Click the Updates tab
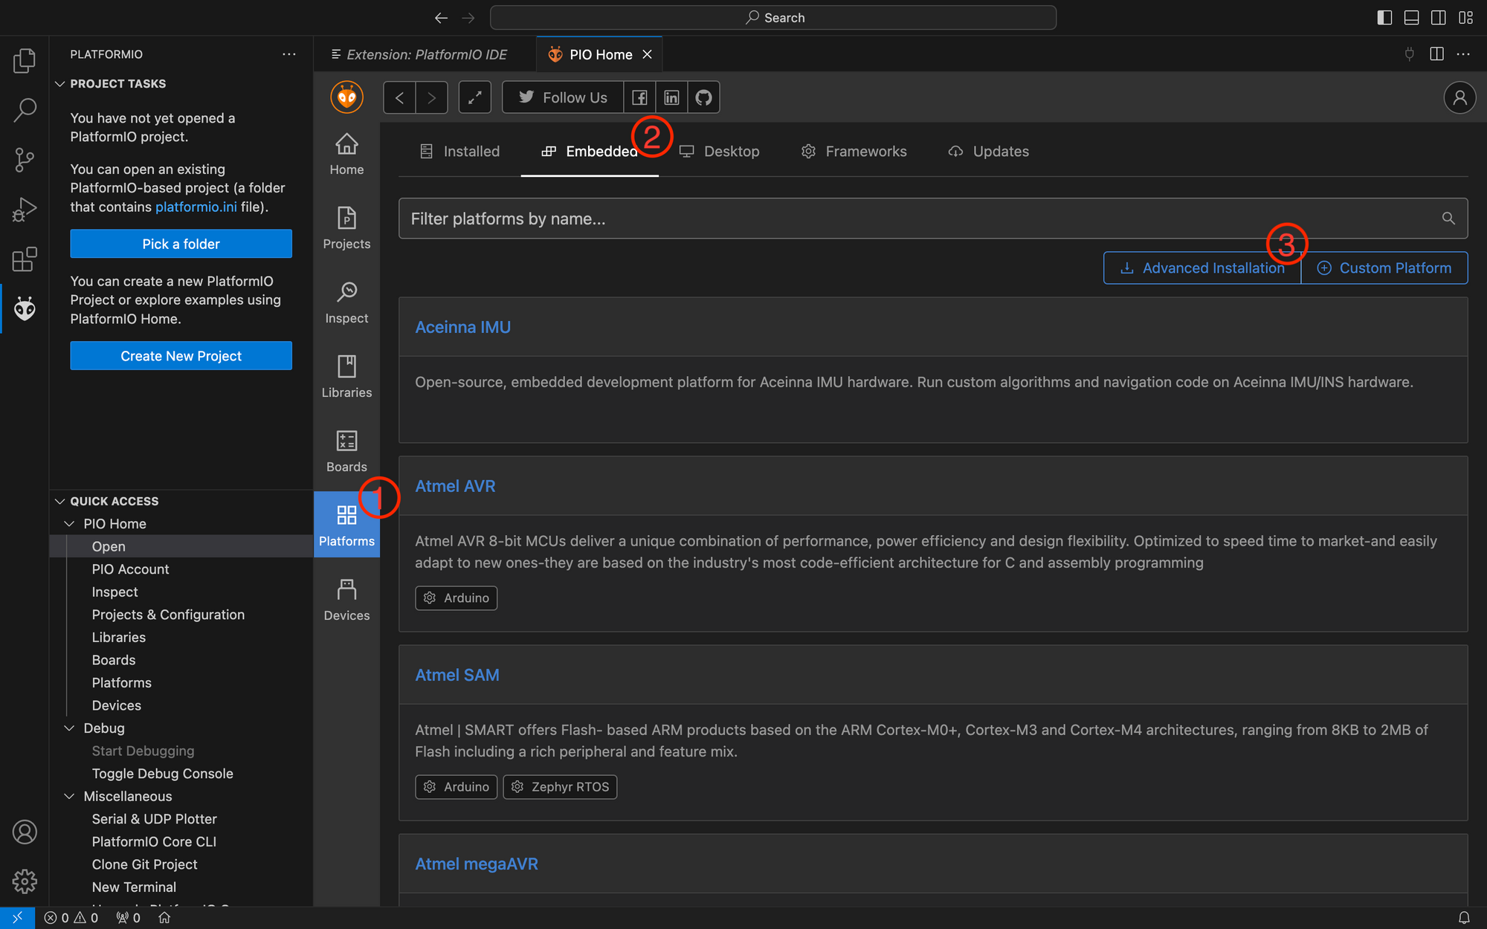Viewport: 1487px width, 929px height. (987, 150)
